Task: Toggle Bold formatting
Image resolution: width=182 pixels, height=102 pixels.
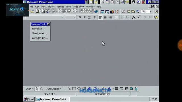Action: 80,17
